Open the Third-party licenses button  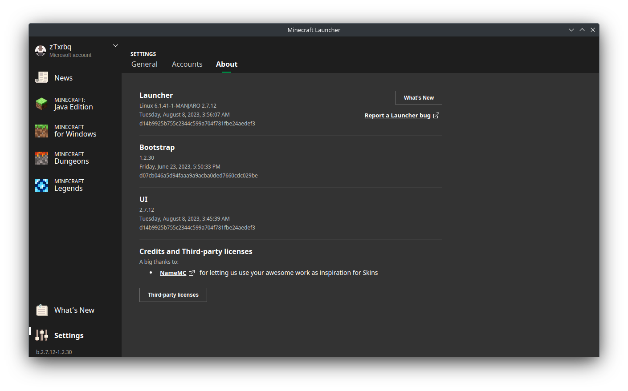(173, 295)
